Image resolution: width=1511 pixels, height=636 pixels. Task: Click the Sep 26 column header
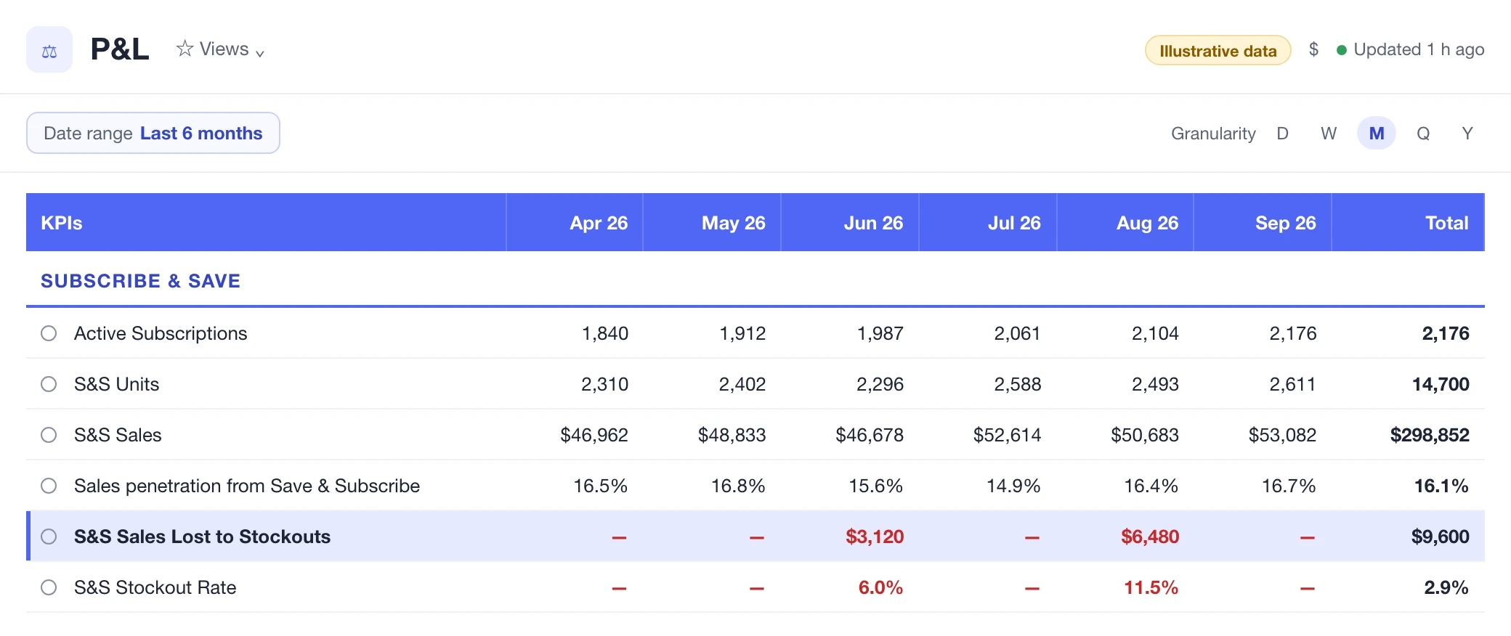1263,223
